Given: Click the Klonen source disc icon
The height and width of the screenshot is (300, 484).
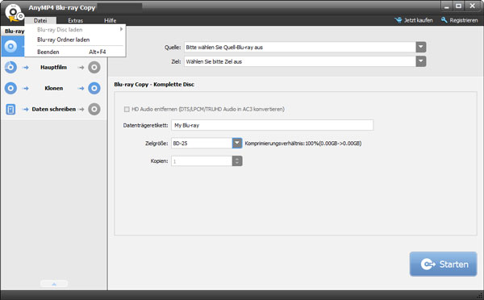Looking at the screenshot, I should point(10,88).
